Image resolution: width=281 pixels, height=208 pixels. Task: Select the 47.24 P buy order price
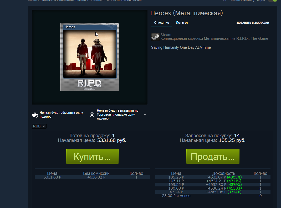tap(176, 192)
